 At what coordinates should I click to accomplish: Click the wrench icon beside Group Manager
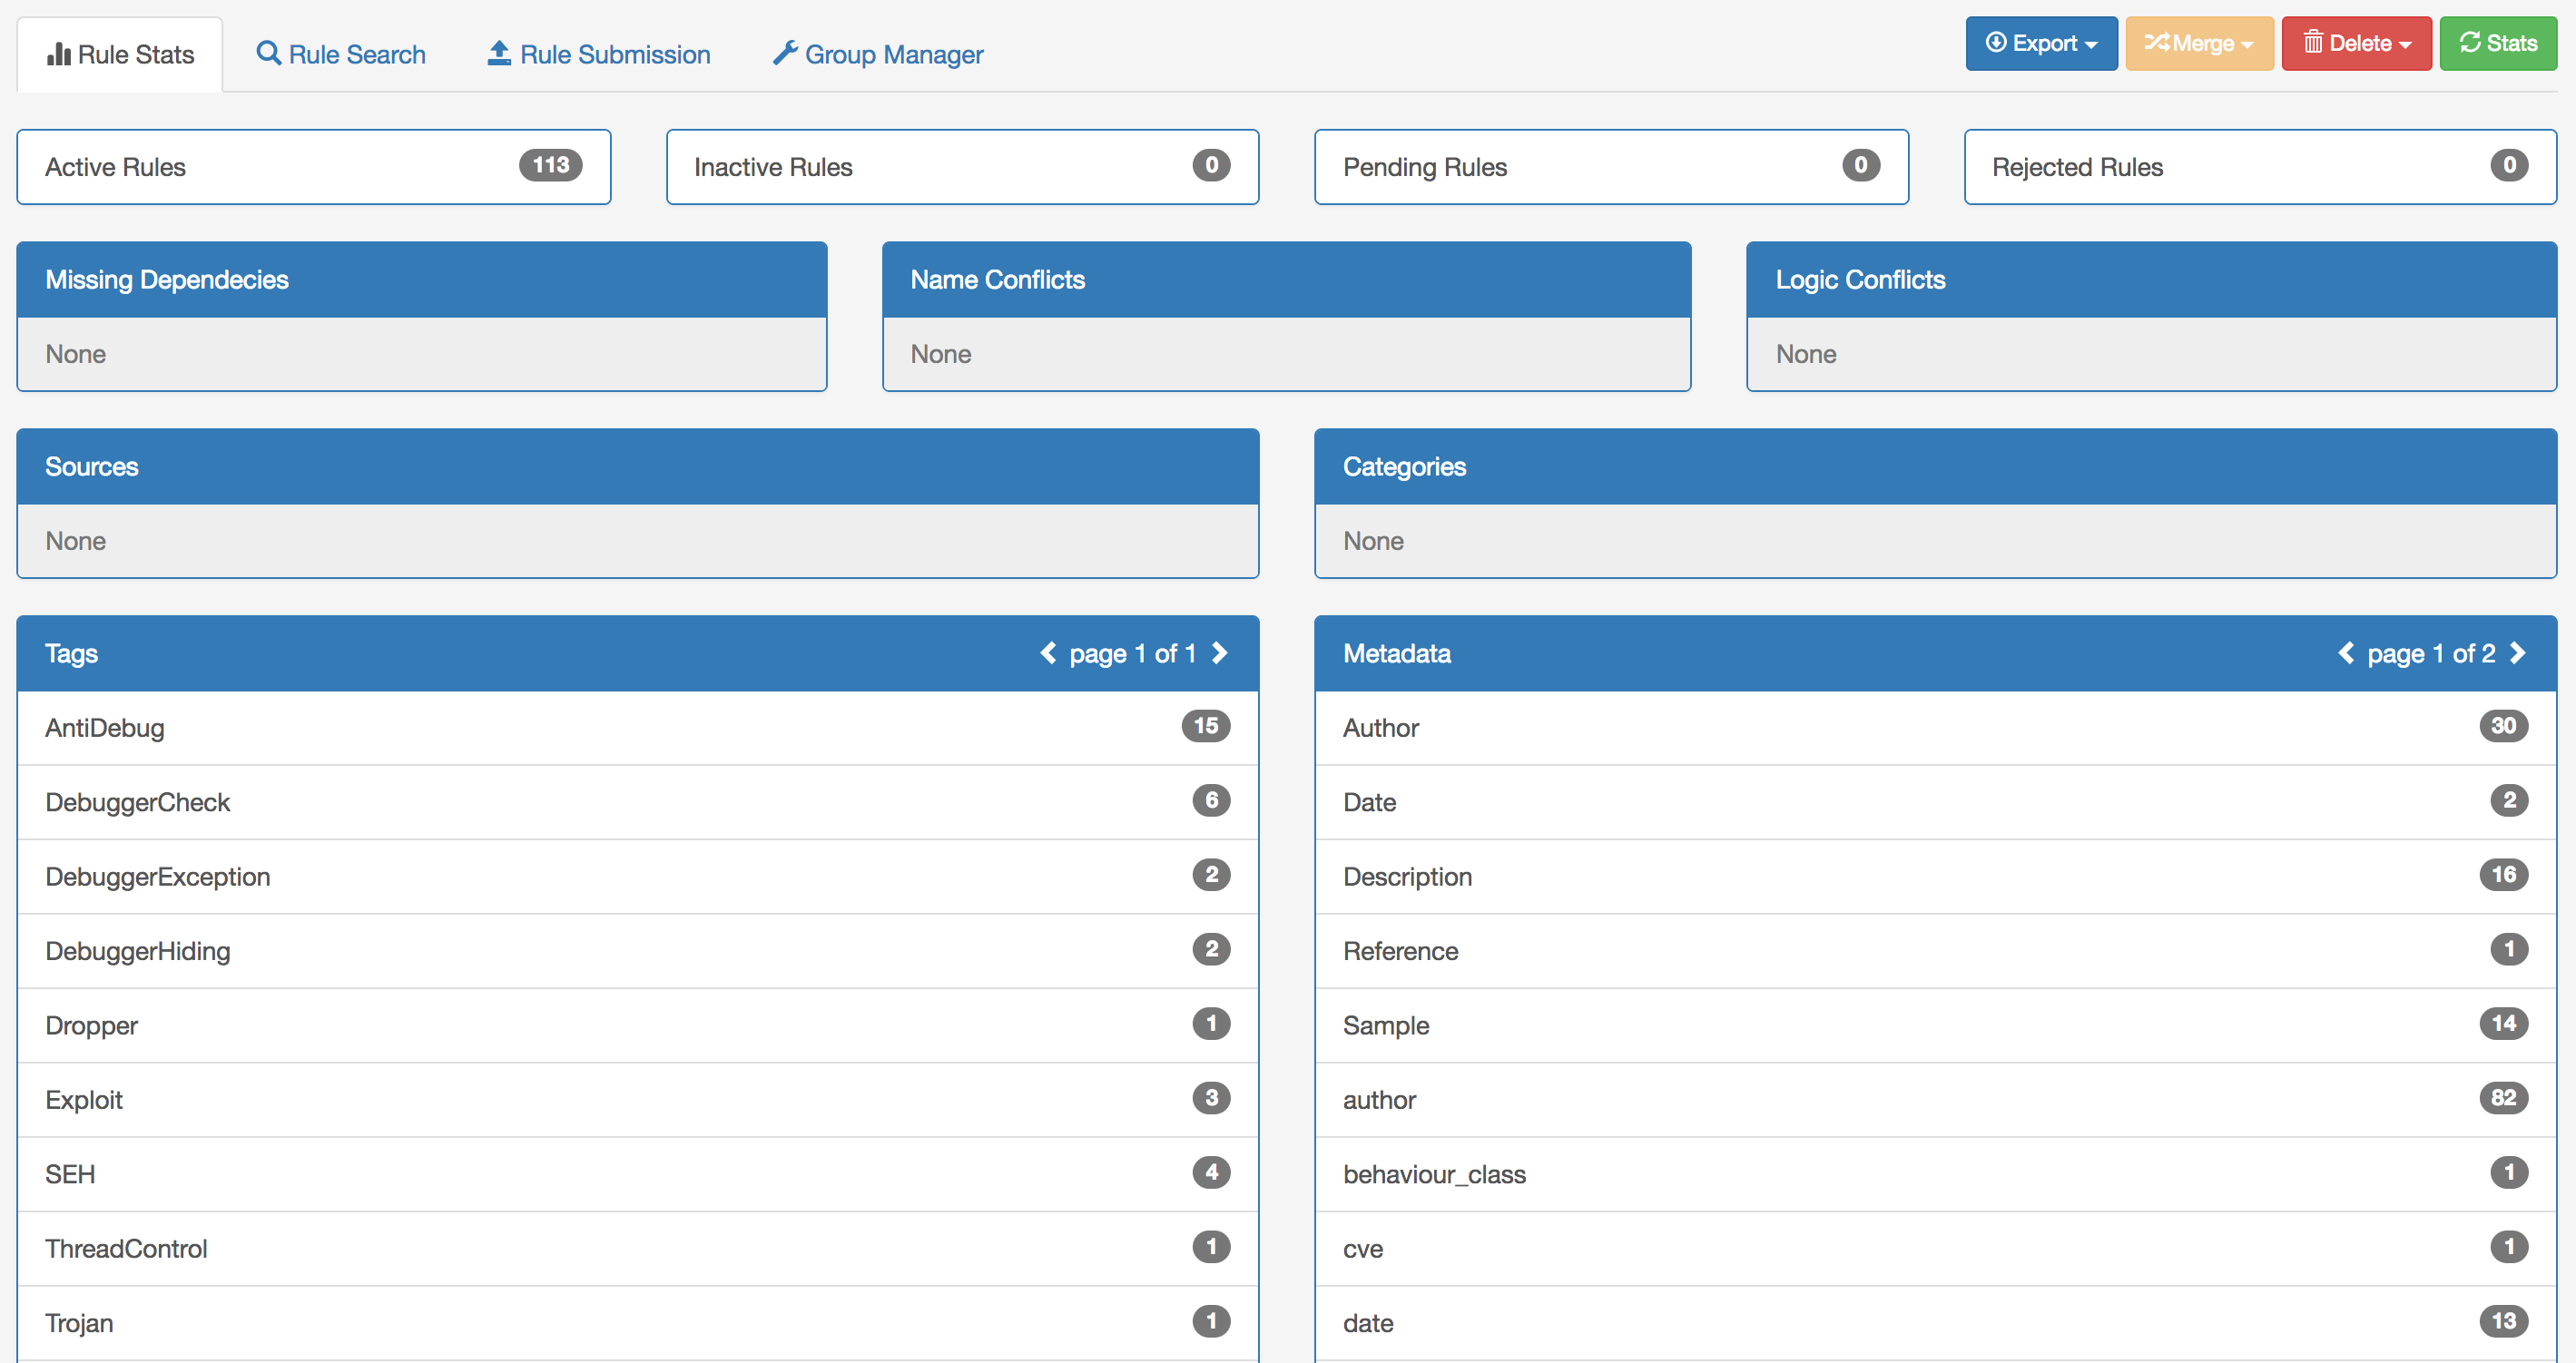(x=785, y=53)
